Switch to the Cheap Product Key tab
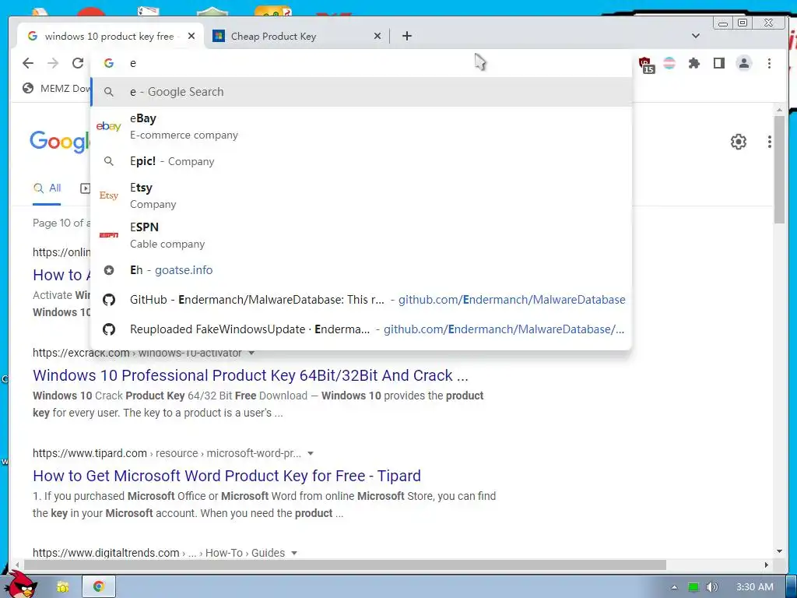This screenshot has height=598, width=797. [297, 36]
